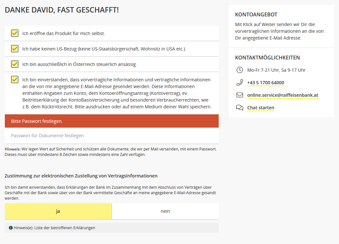339x244 pixels.
Task: Click the envelope icon next to the email
Action: [240, 95]
